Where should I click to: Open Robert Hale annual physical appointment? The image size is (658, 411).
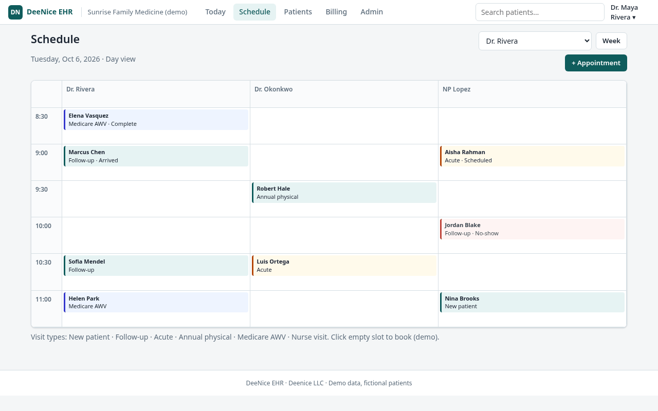click(x=344, y=193)
